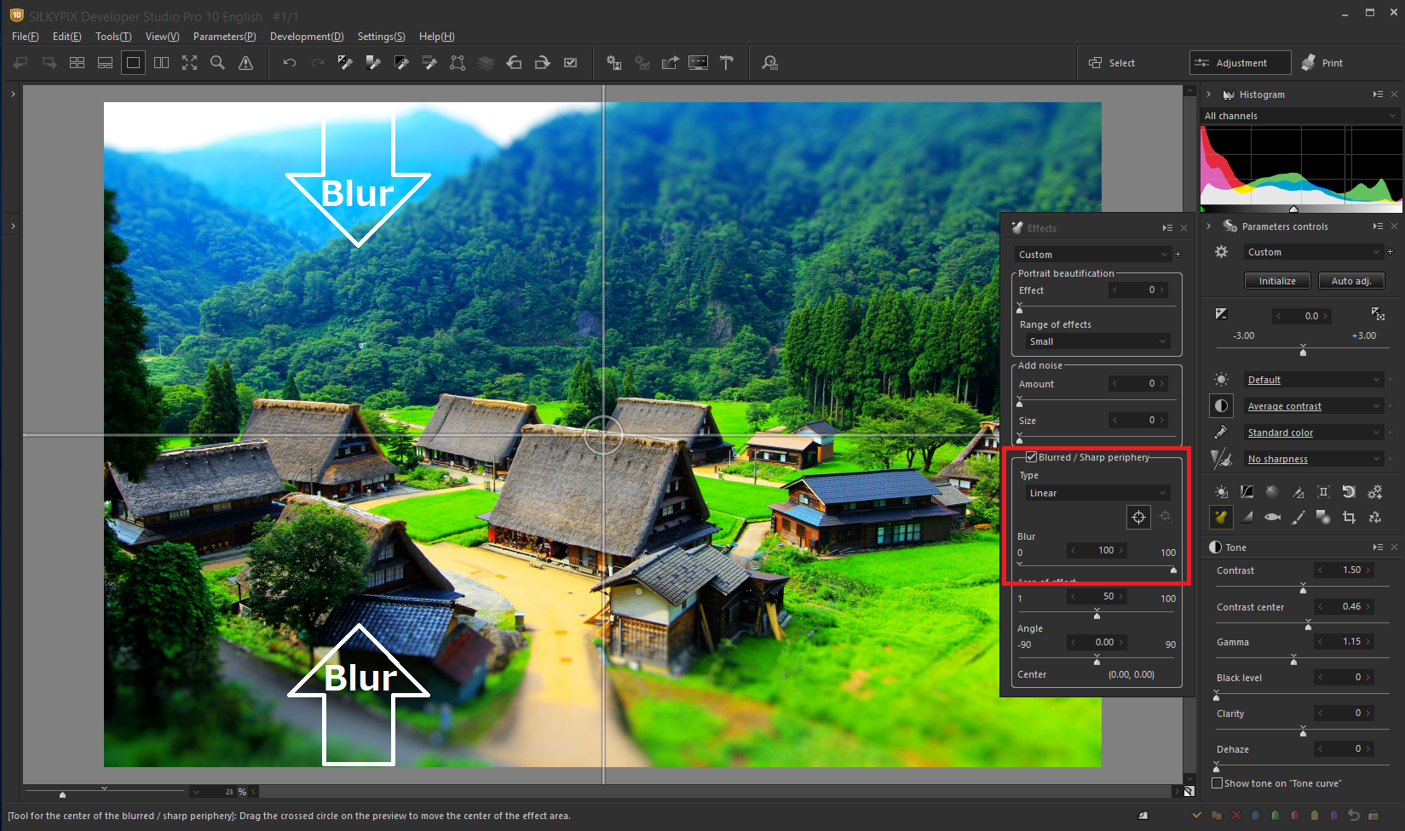This screenshot has width=1405, height=831.
Task: Open the Edit menu
Action: tap(66, 37)
